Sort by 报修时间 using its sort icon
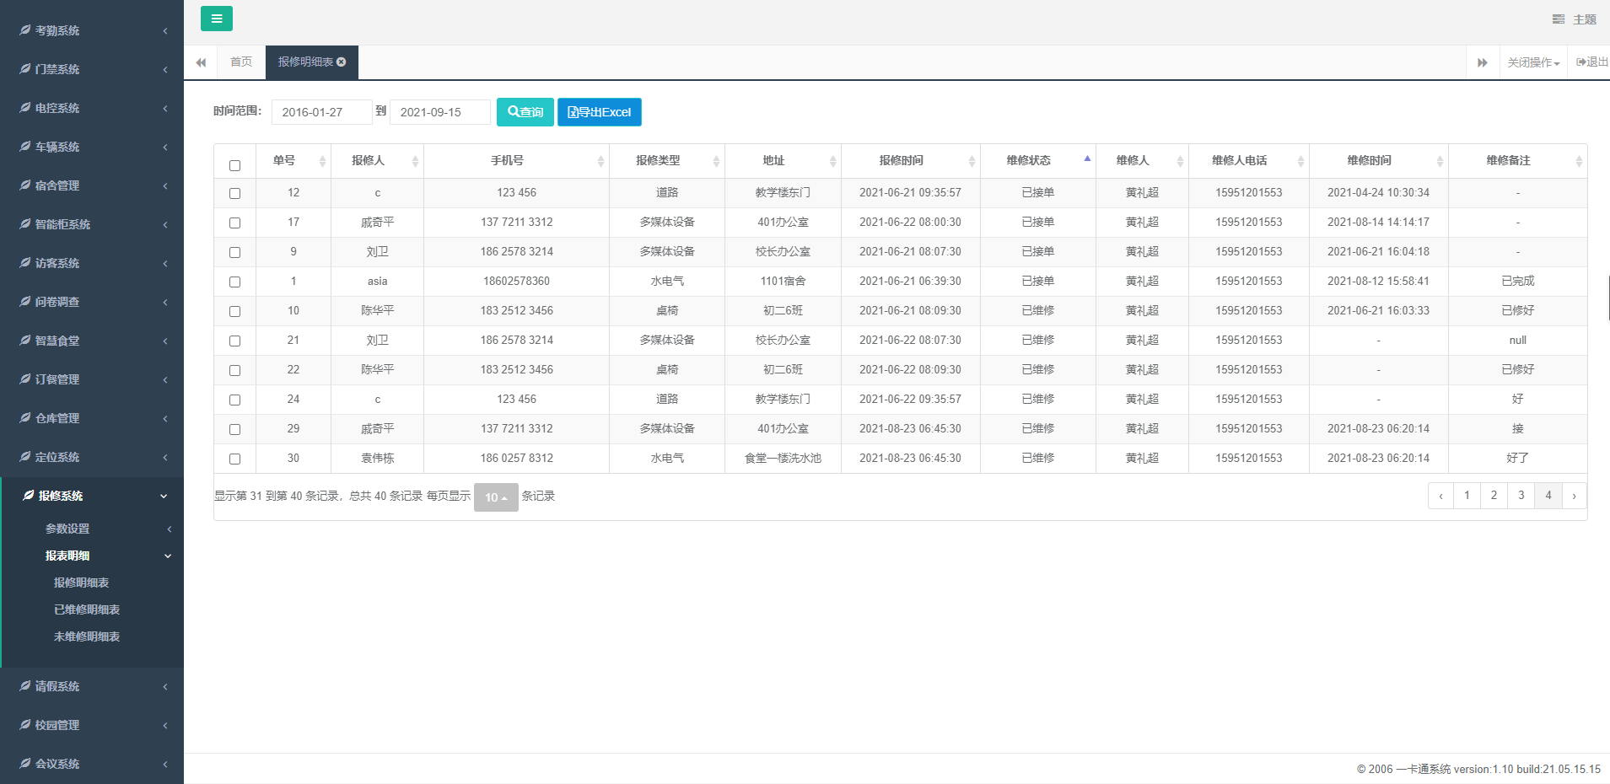 [x=972, y=161]
